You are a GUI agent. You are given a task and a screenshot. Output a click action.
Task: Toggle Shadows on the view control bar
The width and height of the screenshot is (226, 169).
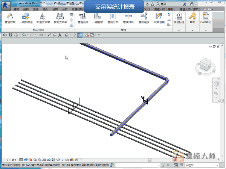click(35, 160)
